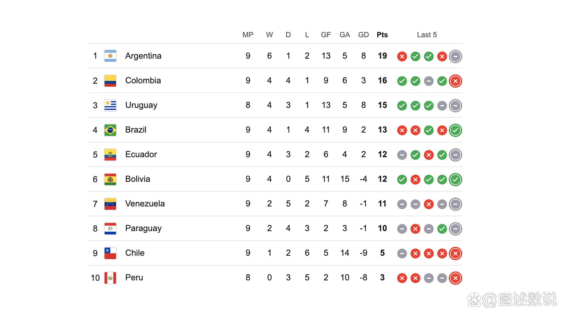568x319 pixels.
Task: Click Bolivia's highlighted latest win icon
Action: tap(455, 180)
